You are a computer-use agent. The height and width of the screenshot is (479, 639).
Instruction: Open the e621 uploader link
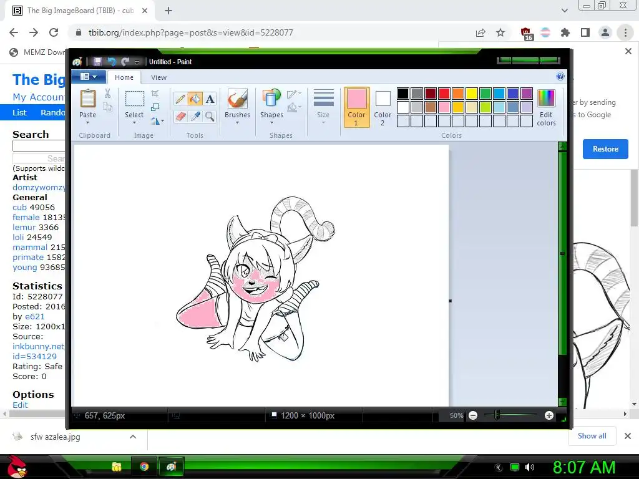click(x=35, y=316)
